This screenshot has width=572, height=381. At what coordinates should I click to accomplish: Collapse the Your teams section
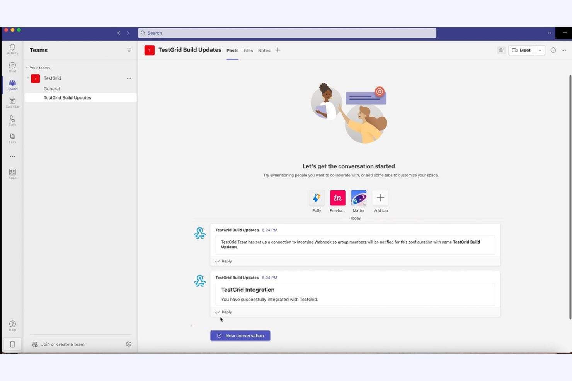pyautogui.click(x=26, y=68)
